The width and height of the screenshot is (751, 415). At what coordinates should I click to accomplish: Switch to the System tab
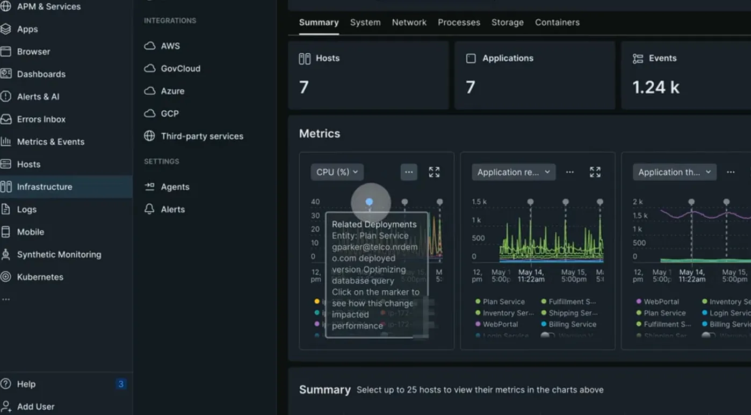coord(365,23)
